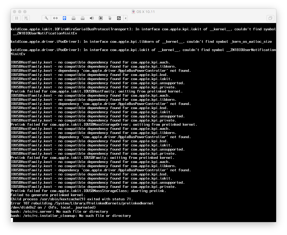Viewport: 287px width, 235px height.
Task: Close the OS X 10.11 window
Action: click(x=15, y=12)
